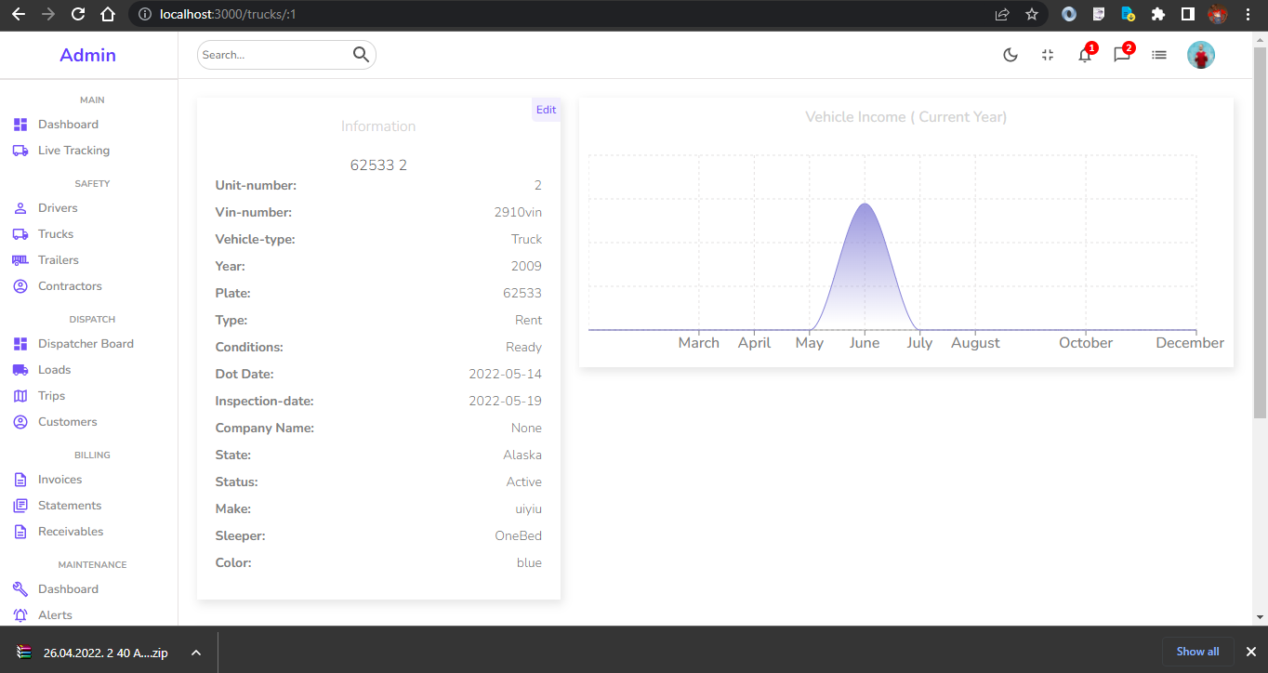
Task: Open the Dispatcher Board icon
Action: click(20, 344)
